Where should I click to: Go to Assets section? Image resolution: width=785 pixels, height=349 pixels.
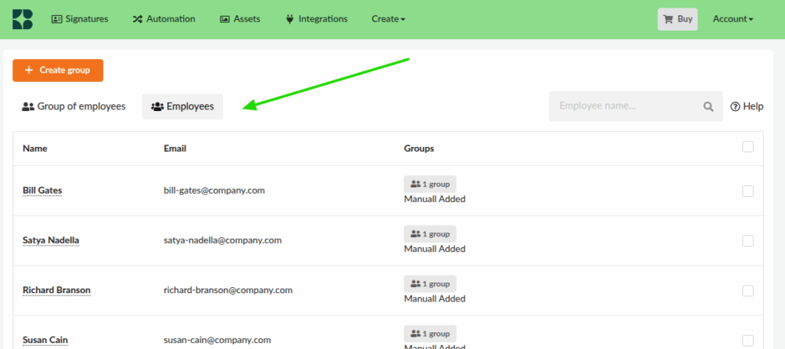[x=240, y=19]
